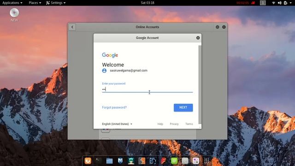The width and height of the screenshot is (295, 166).
Task: Open the NEW disc icon on desktop
Action: 14,15
